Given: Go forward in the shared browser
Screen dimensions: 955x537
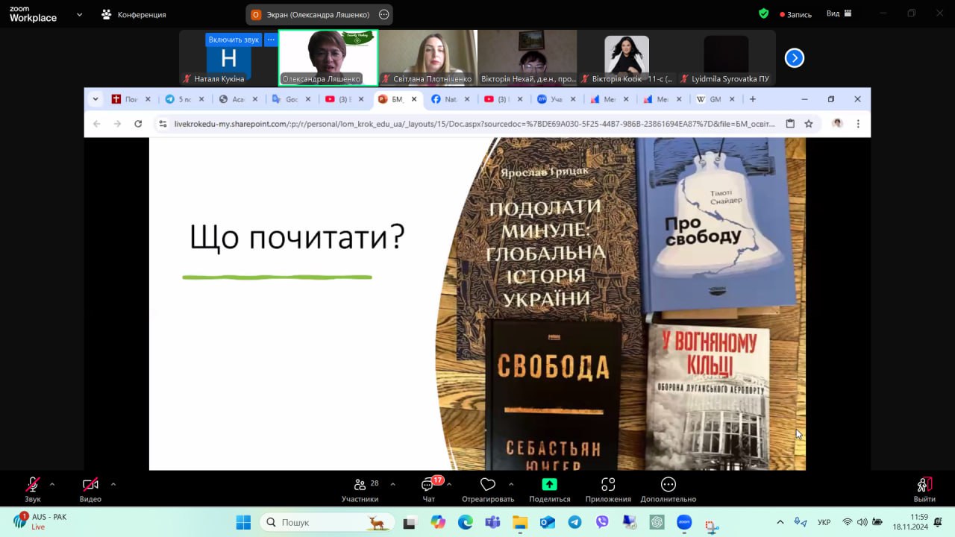Looking at the screenshot, I should (x=117, y=124).
